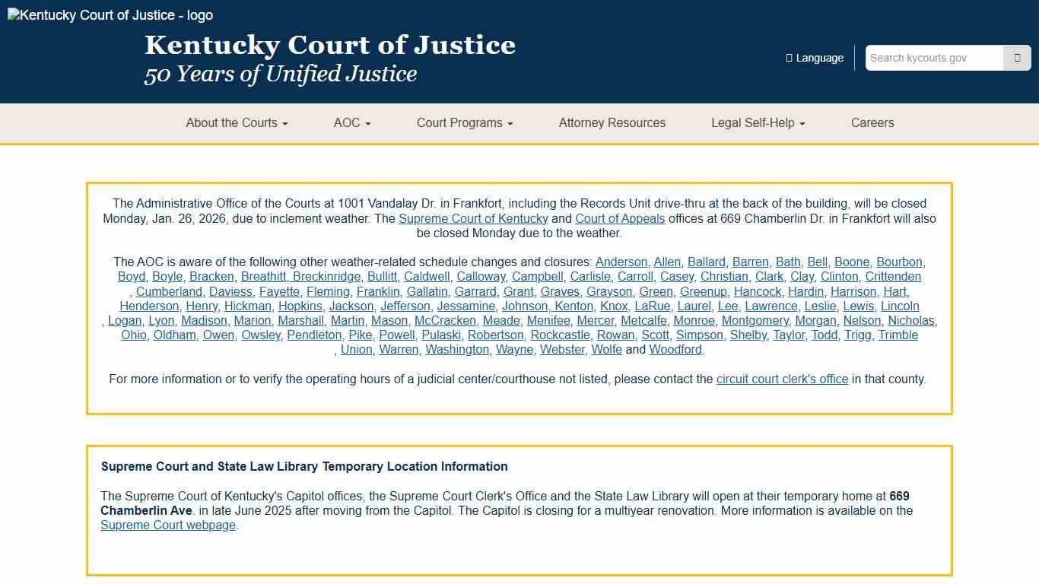
Task: Expand the About the Courts dropdown
Action: [x=237, y=122]
